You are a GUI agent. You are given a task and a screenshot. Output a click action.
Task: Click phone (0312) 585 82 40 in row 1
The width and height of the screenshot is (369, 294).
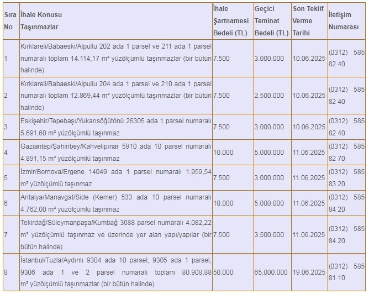[x=346, y=58]
